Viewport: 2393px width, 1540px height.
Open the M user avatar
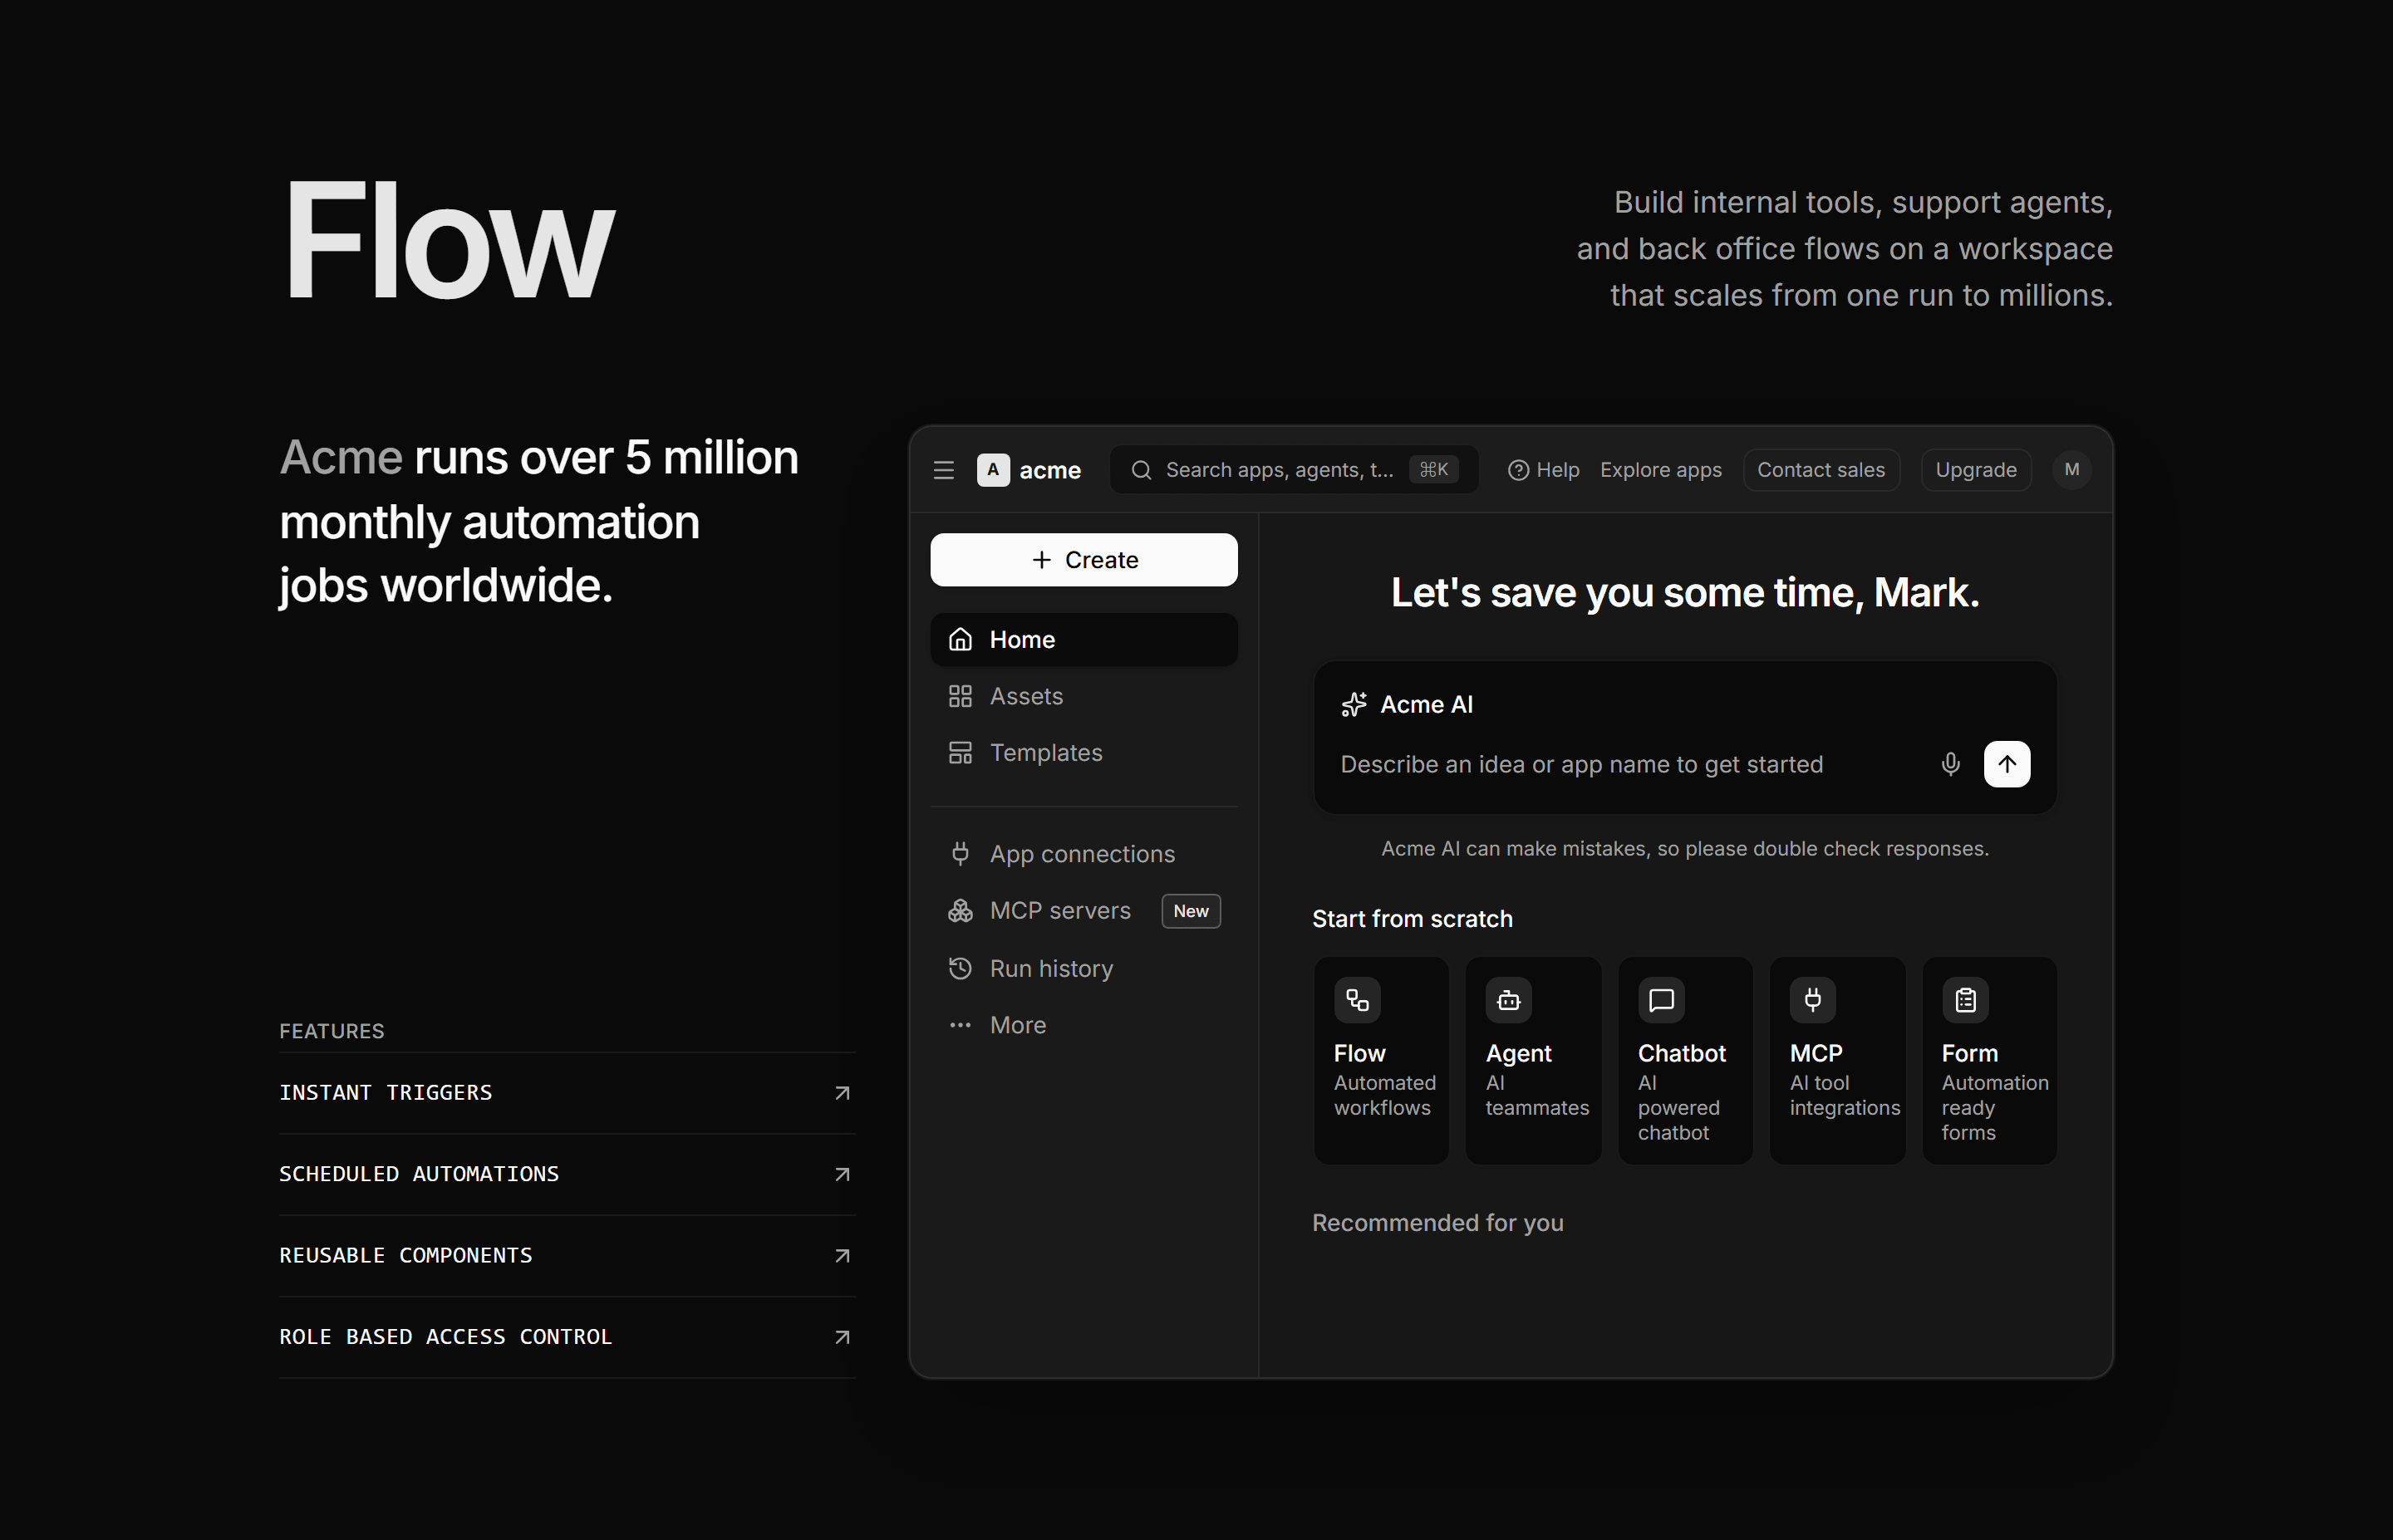click(x=2071, y=470)
